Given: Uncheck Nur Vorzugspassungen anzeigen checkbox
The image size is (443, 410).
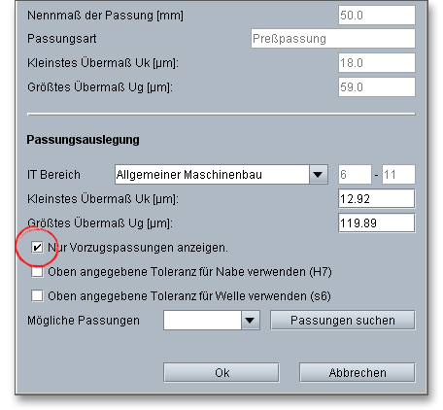Looking at the screenshot, I should [x=37, y=248].
